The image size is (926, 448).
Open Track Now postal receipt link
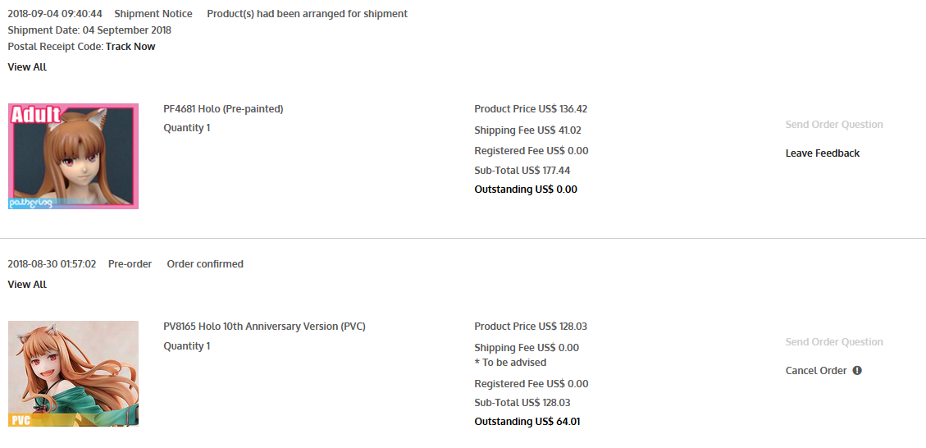coord(130,47)
